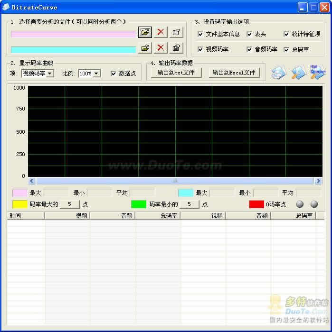This screenshot has height=332, width=332.
Task: Show properties of the second file
Action: [x=176, y=48]
